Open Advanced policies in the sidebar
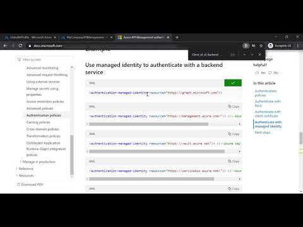The width and height of the screenshot is (303, 227). tap(40, 108)
